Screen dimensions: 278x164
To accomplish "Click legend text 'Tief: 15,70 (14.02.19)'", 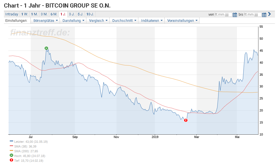I will [29, 161].
